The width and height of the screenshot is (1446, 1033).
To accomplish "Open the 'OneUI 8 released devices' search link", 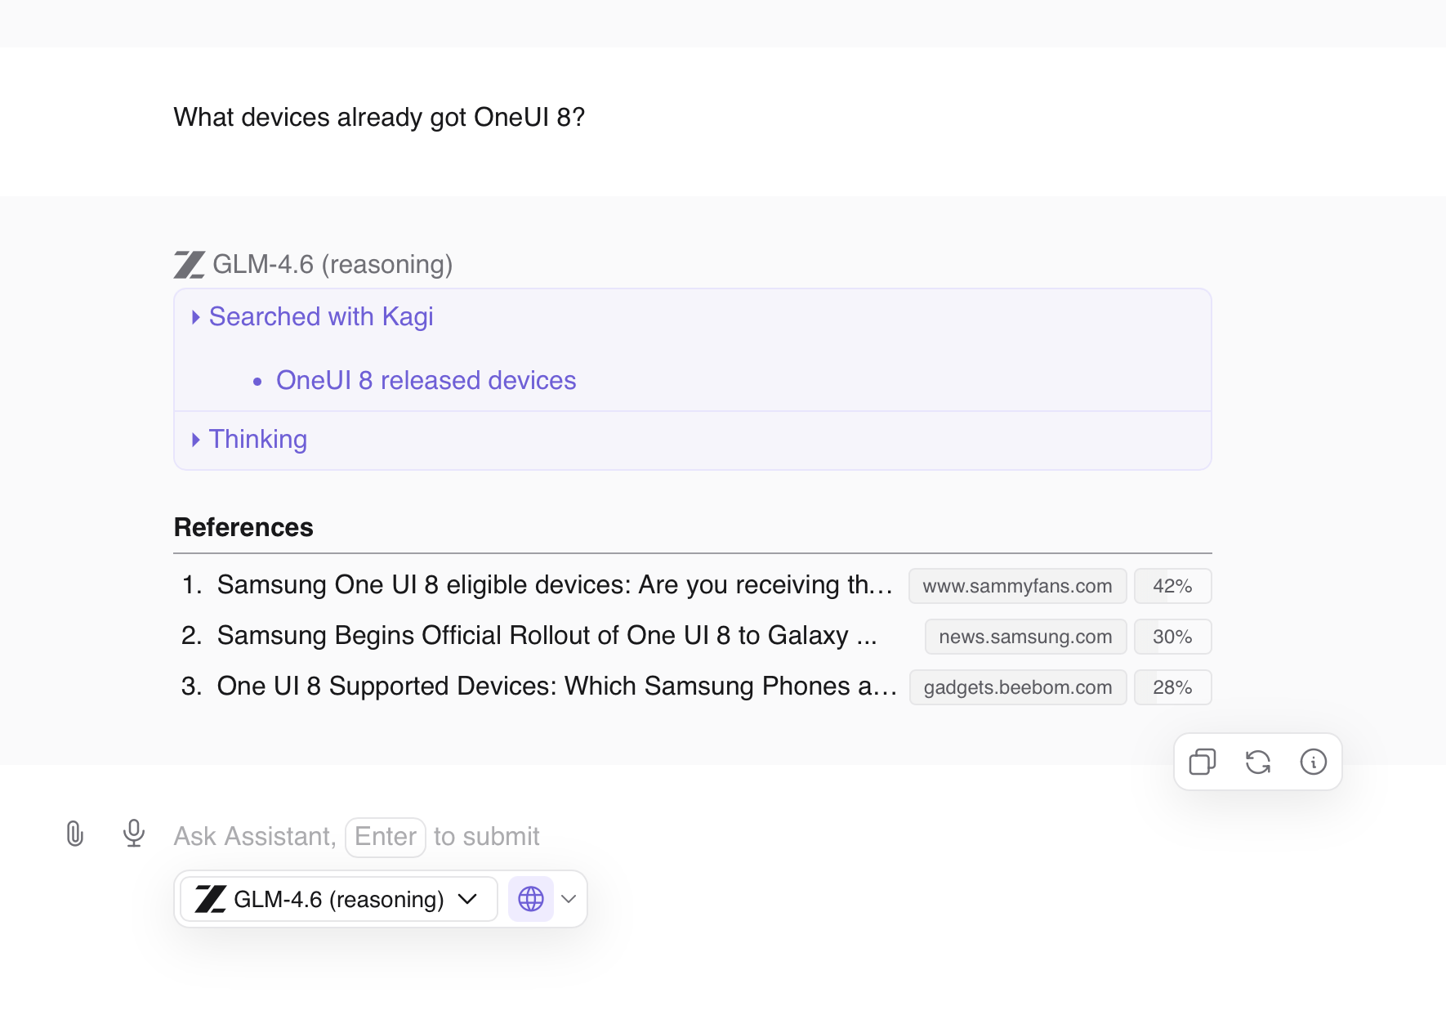I will [426, 381].
